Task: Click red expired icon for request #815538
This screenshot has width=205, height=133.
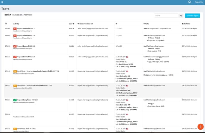Action: [15, 56]
